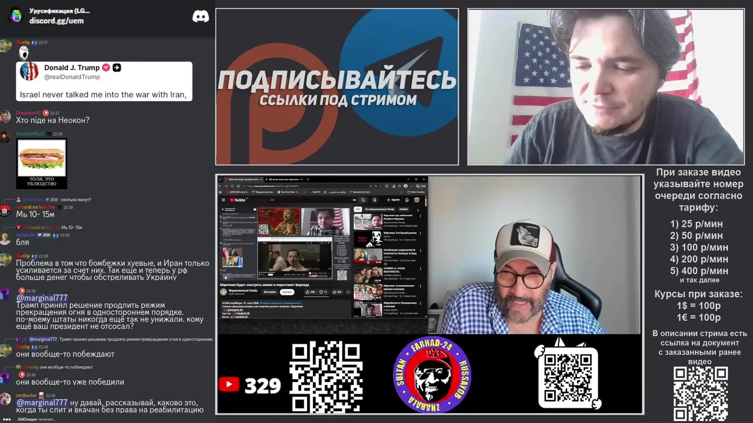Open options menu for Это белый расизм video
The width and height of the screenshot is (753, 423).
coord(421,233)
